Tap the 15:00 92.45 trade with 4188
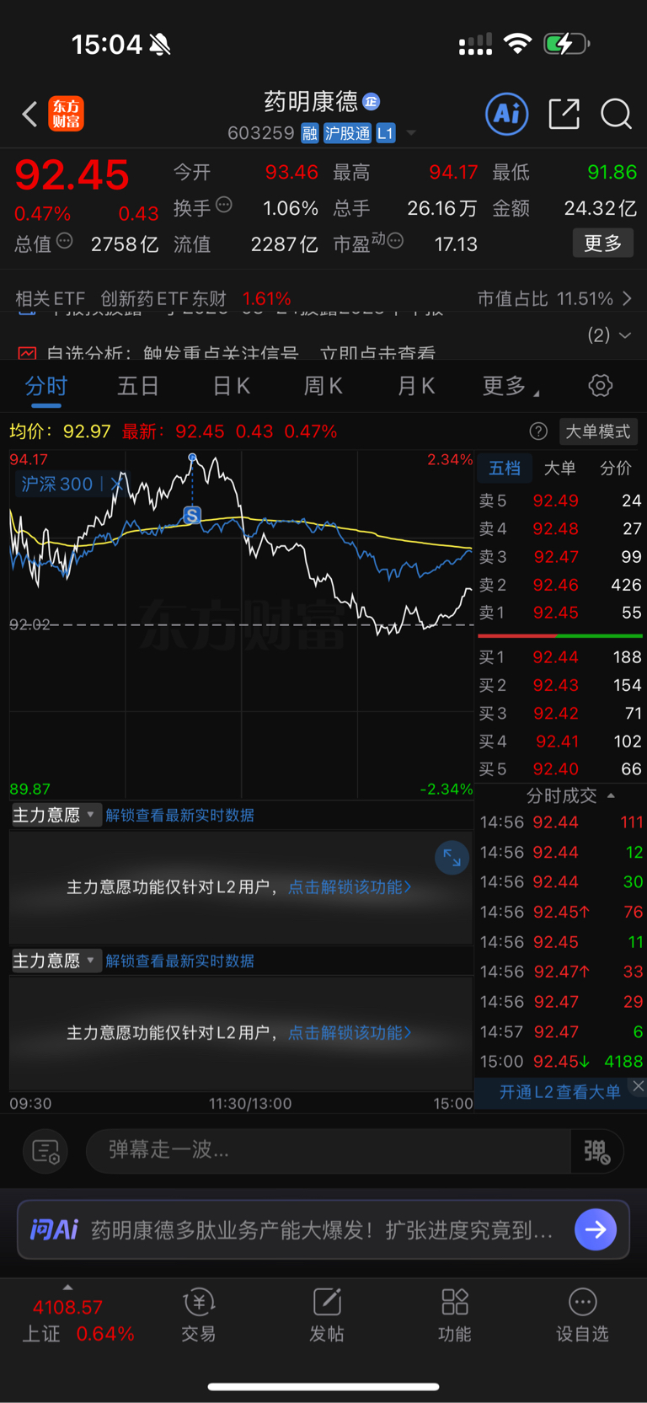The width and height of the screenshot is (647, 1403). (x=561, y=1062)
